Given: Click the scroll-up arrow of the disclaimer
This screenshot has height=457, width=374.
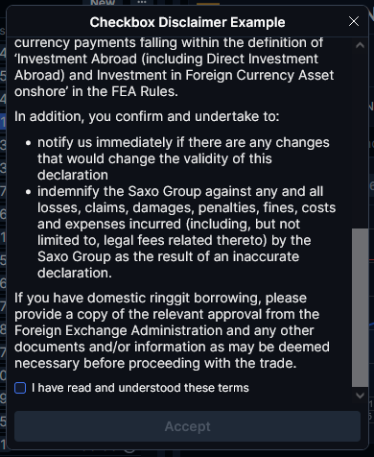Looking at the screenshot, I should click(x=360, y=45).
